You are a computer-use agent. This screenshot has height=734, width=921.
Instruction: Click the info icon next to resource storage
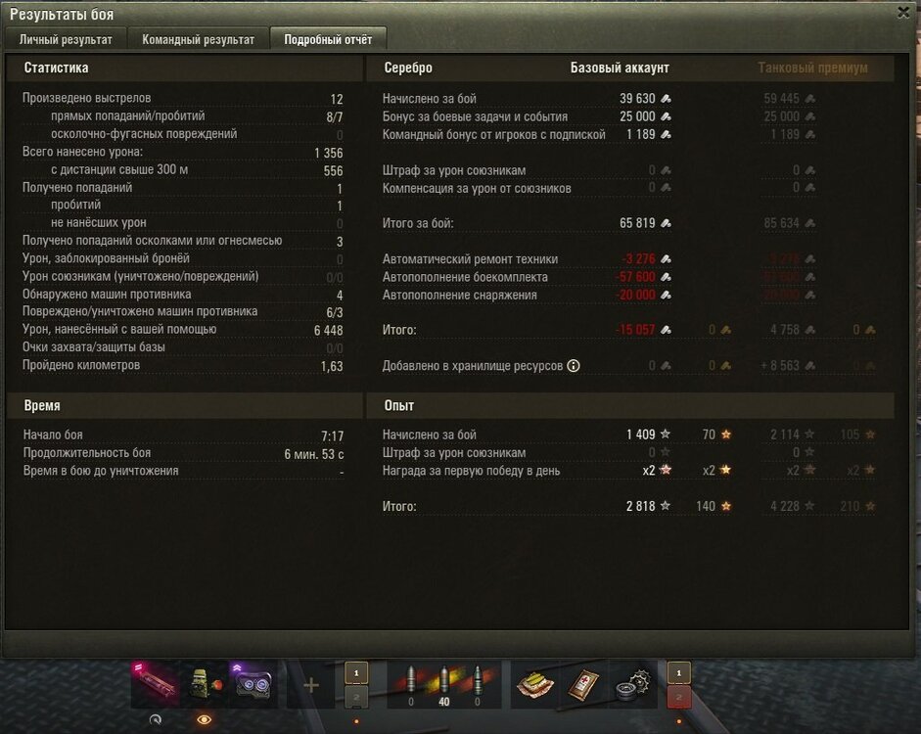(574, 366)
